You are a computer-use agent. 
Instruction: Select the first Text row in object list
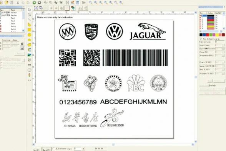click(x=11, y=18)
